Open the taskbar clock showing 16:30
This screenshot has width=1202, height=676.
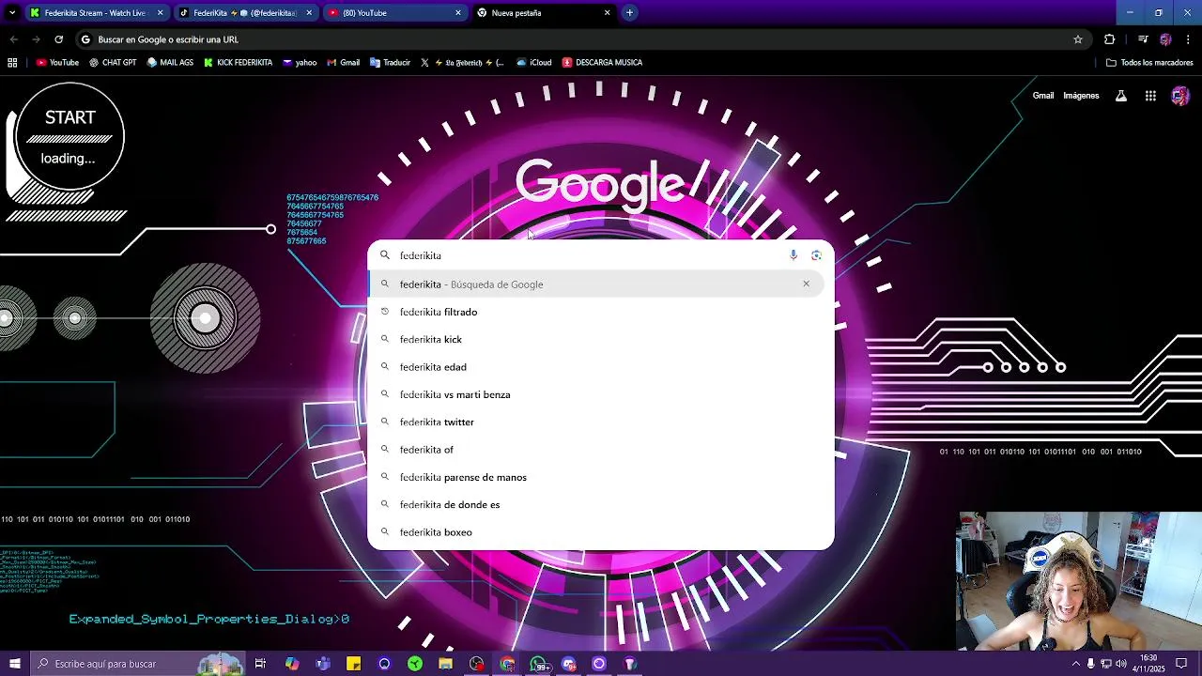1148,664
